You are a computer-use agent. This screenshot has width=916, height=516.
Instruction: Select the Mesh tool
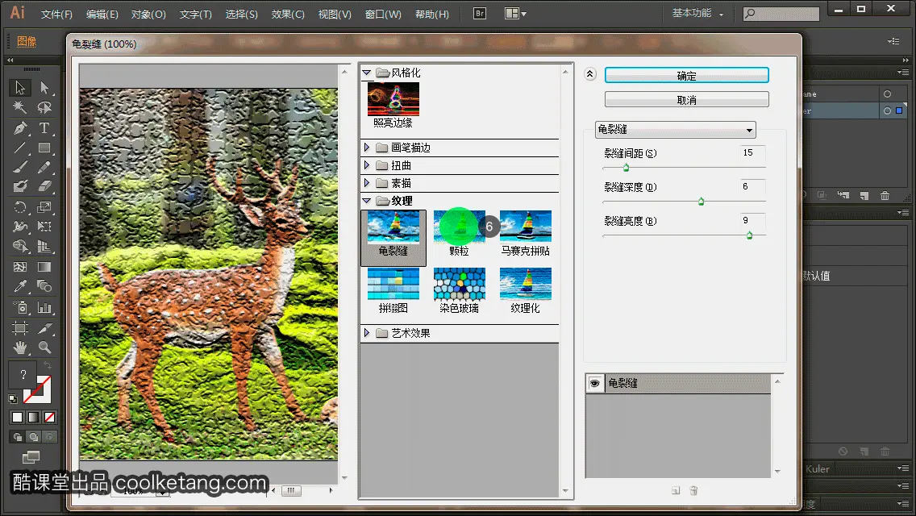tap(20, 267)
